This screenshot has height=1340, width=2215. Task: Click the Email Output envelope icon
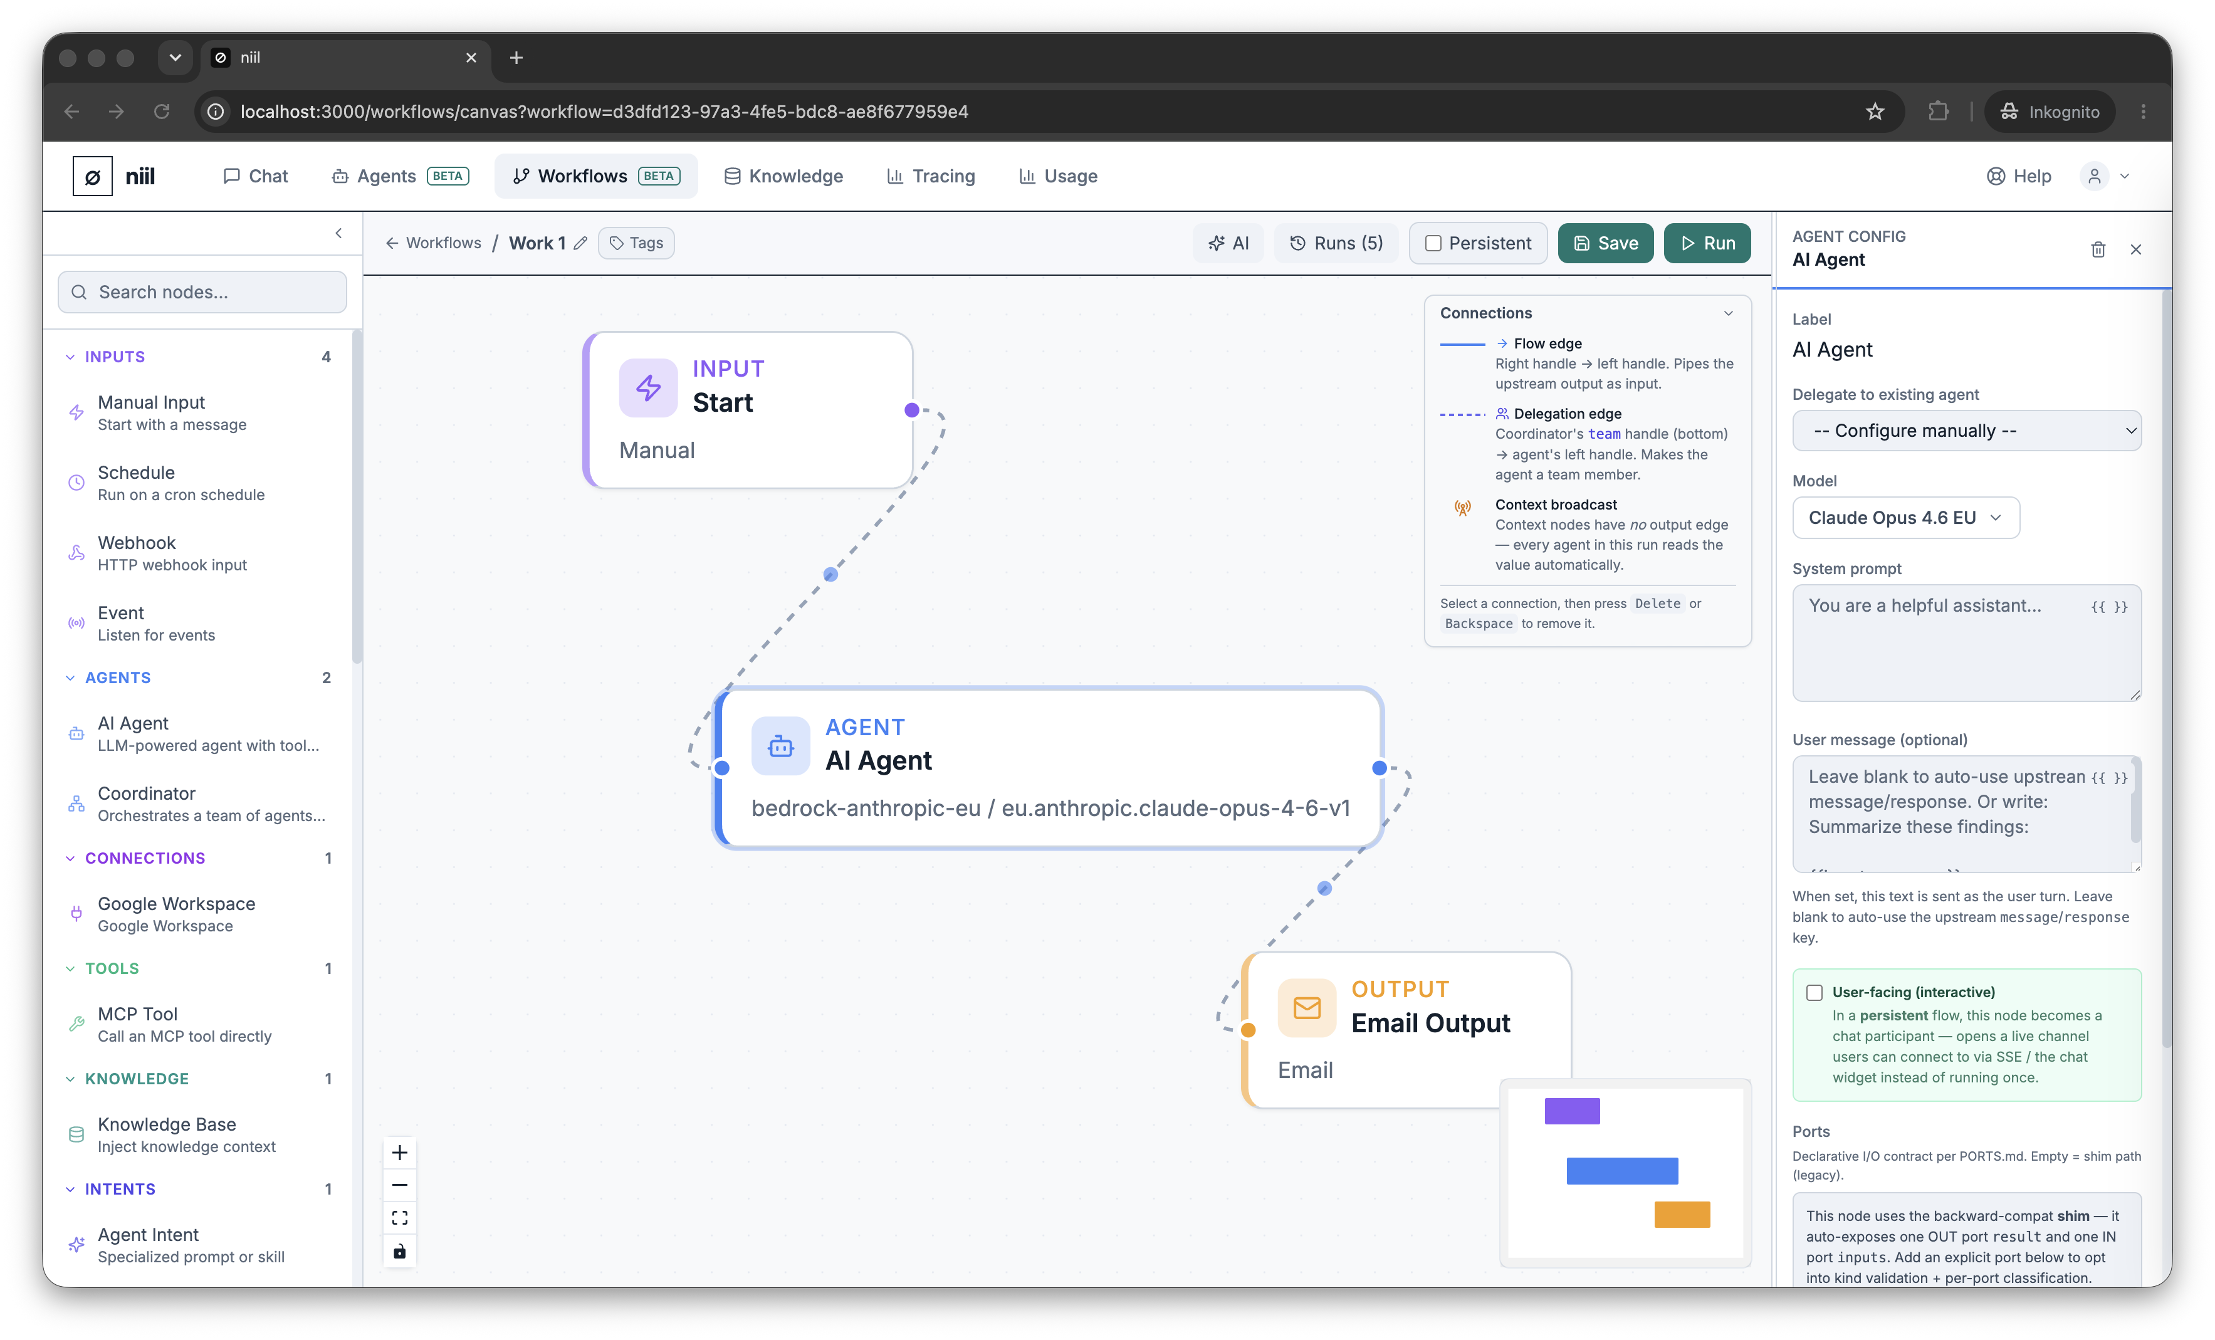[x=1307, y=1007]
